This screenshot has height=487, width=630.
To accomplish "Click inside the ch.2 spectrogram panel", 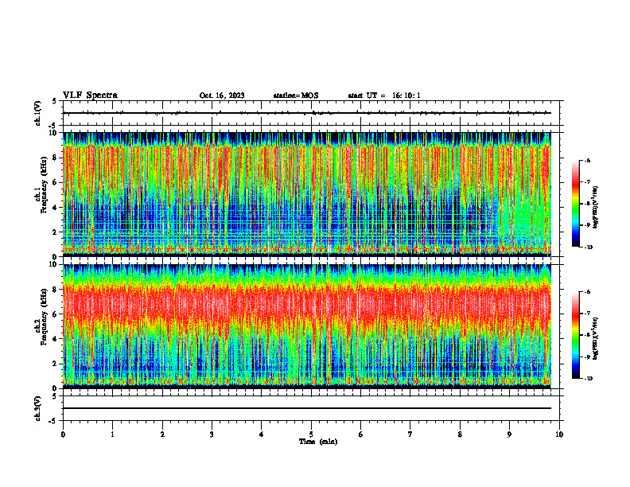I will (306, 326).
